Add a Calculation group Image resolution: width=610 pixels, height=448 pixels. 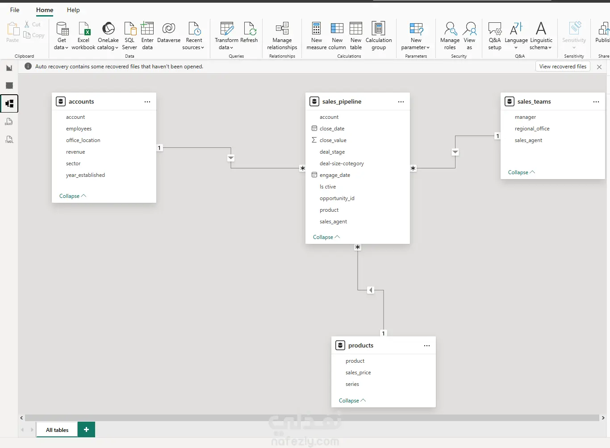click(379, 36)
